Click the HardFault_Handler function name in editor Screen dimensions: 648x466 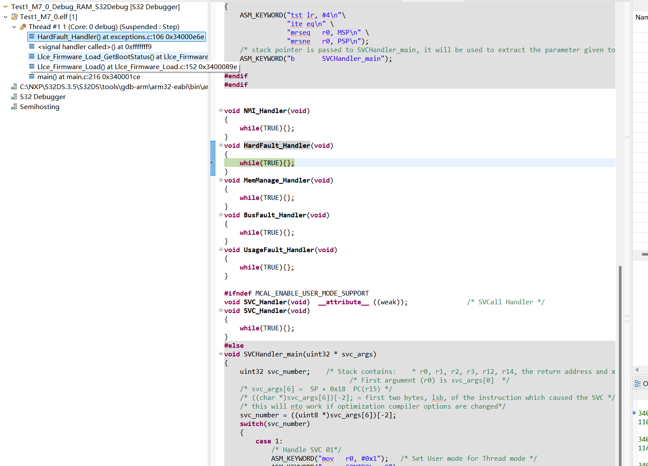(277, 146)
